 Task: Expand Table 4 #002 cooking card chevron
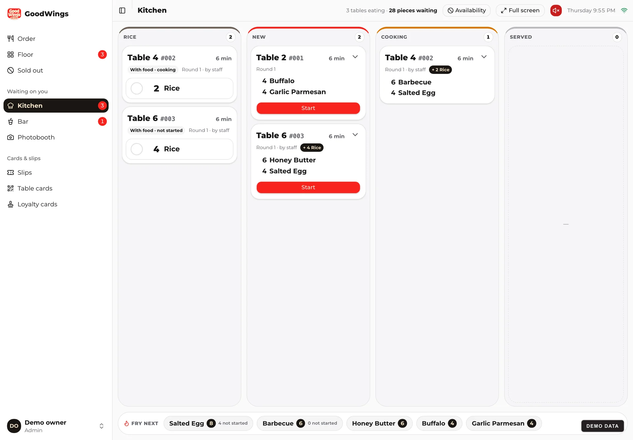[x=484, y=57]
